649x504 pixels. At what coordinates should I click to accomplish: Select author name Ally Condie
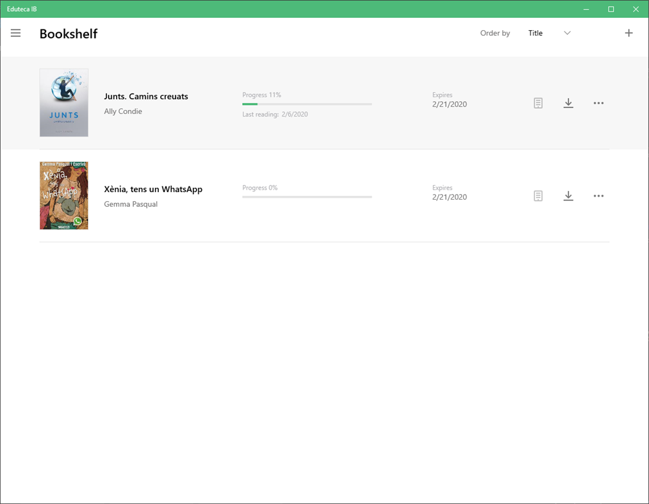click(x=123, y=111)
